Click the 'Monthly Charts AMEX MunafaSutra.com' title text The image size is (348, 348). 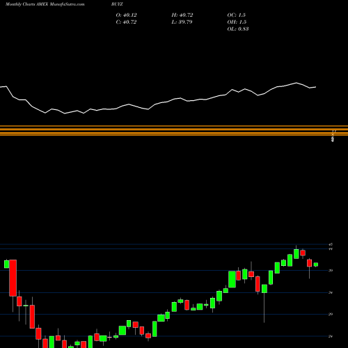tap(45, 4)
